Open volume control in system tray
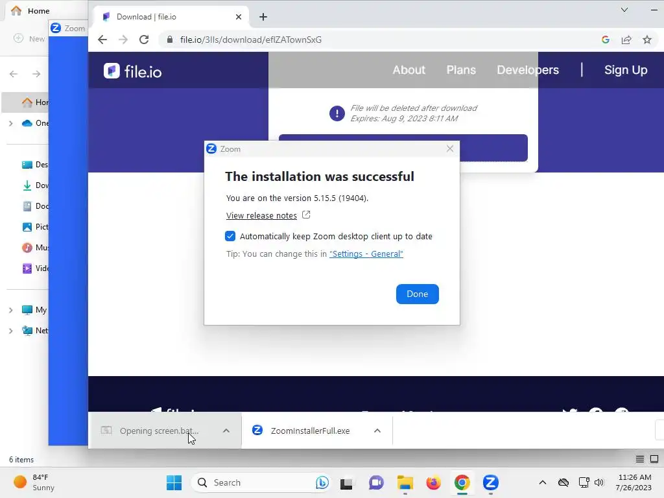Screen dimensions: 664x498 (x=599, y=482)
